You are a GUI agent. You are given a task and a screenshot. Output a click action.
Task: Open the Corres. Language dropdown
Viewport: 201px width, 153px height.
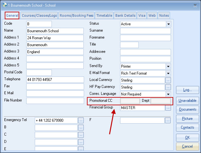[168, 94]
